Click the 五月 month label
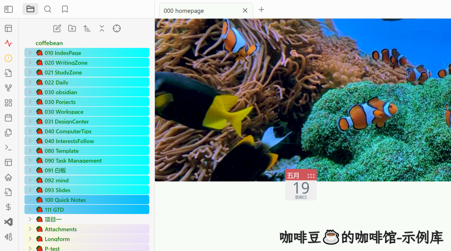The image size is (451, 251). point(293,176)
